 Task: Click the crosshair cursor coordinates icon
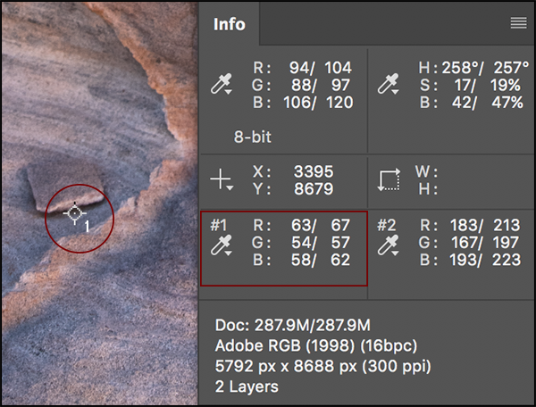221,179
